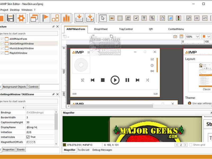Open project settings via the gear icon
The width and height of the screenshot is (212, 159).
click(21, 18)
